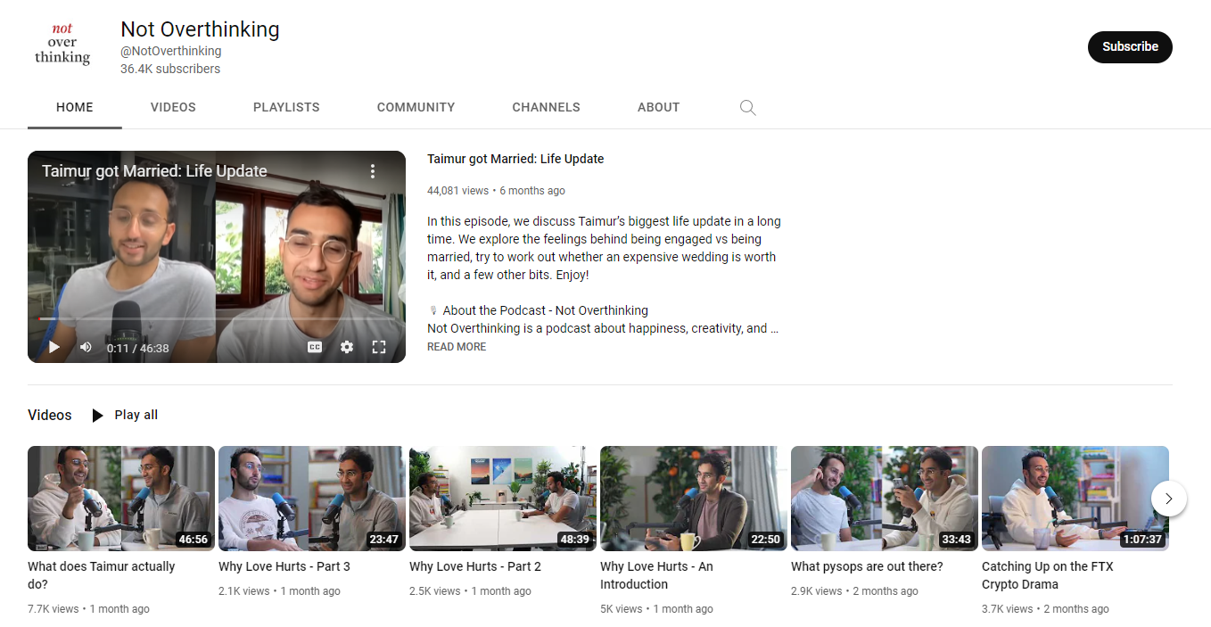Screen dimensions: 1211x627
Task: Subscribe to the Not Overthinking channel
Action: [1130, 47]
